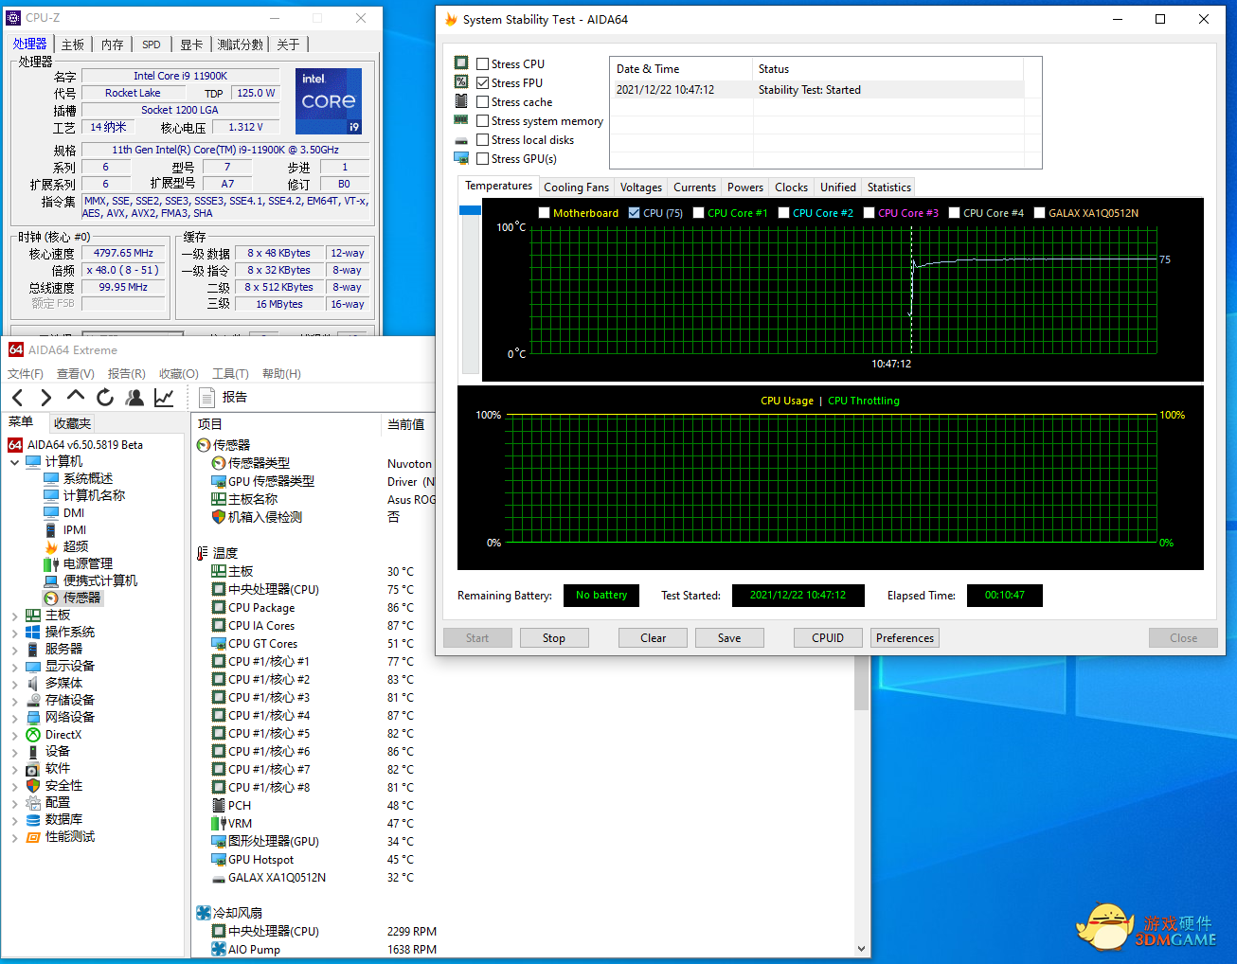Toggle the Motherboard temperature graph checkbox
This screenshot has height=964, width=1237.
(x=545, y=213)
